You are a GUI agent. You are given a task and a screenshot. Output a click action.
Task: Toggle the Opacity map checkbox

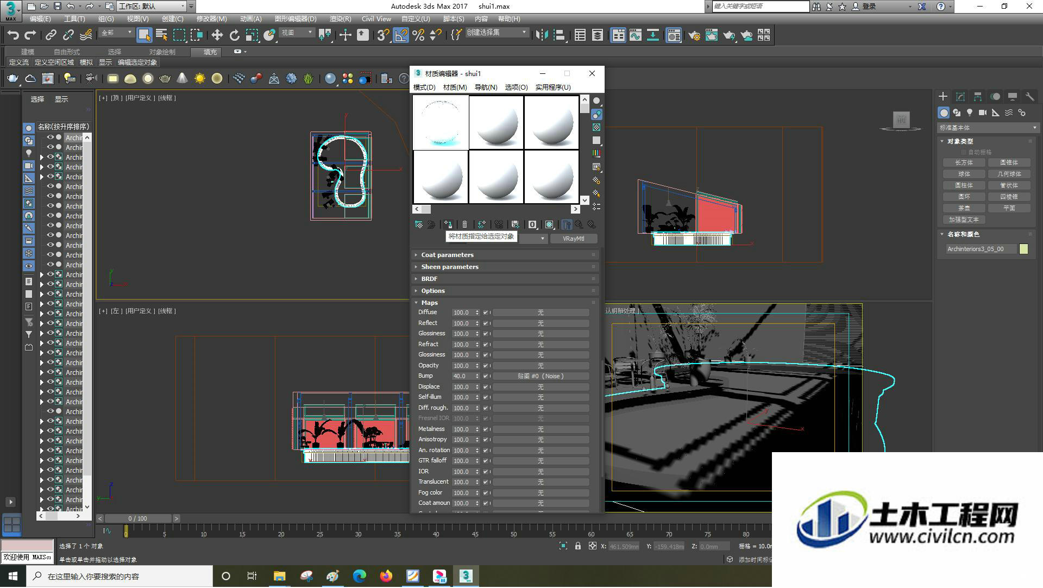tap(486, 366)
